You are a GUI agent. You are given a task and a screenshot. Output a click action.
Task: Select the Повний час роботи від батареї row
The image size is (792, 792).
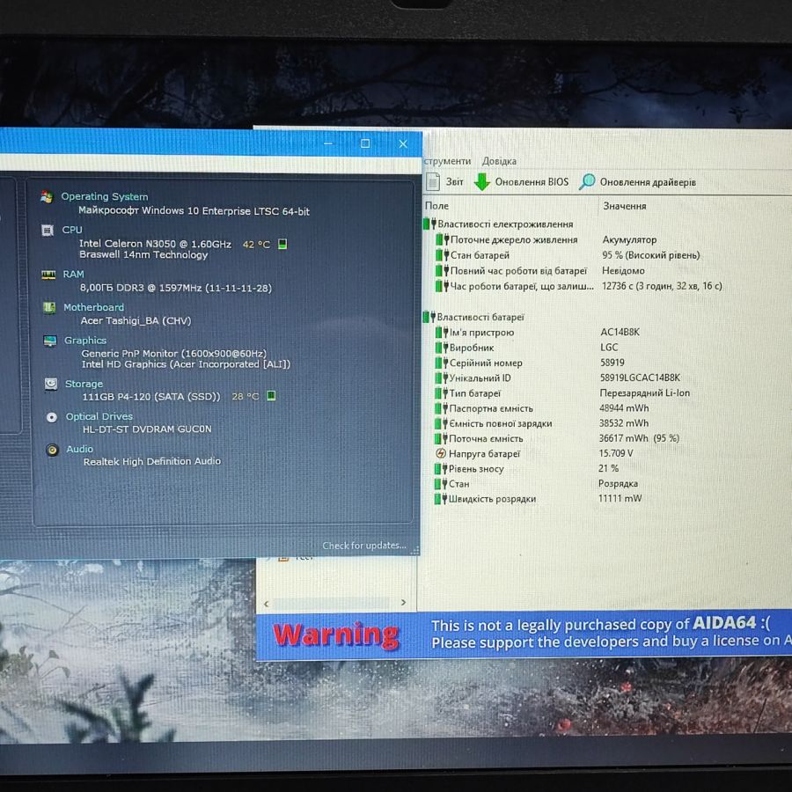click(540, 271)
